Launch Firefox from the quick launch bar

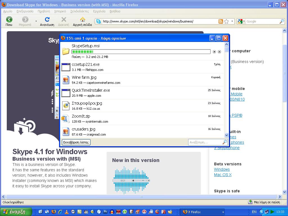[54, 212]
